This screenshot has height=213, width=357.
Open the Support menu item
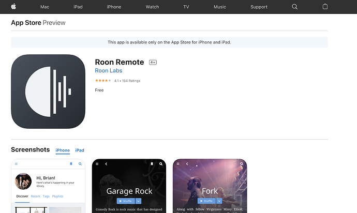tap(259, 7)
